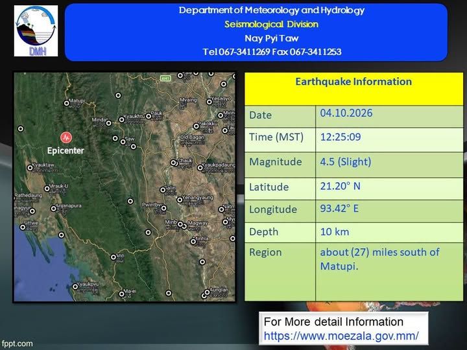The image size is (467, 350).
Task: Click the 'Date' row label
Action: click(260, 115)
